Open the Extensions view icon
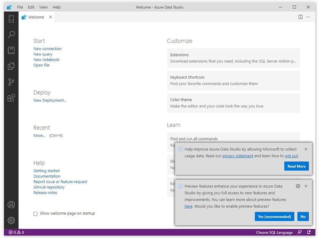This screenshot has height=238, width=322. tap(11, 98)
